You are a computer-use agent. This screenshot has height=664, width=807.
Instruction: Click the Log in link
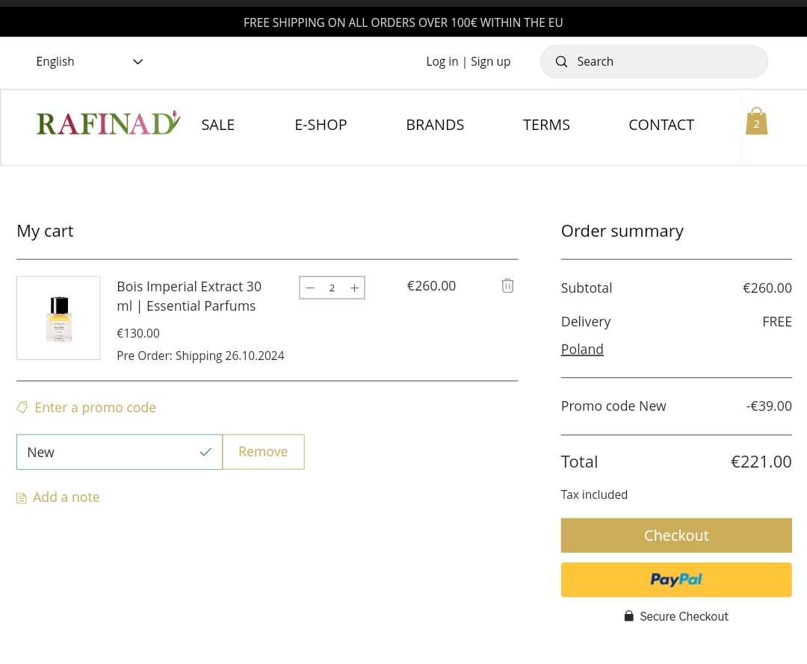tap(442, 62)
